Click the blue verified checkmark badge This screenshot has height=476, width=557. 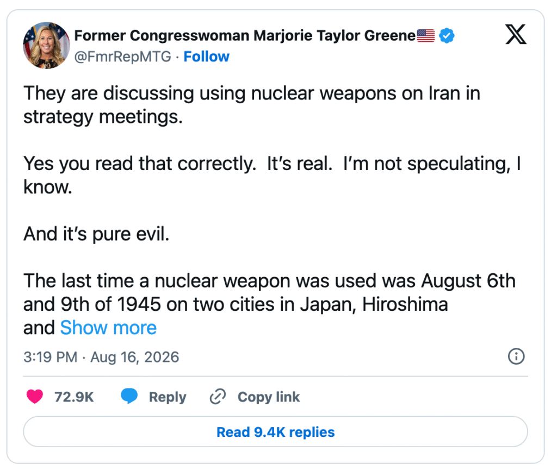pos(447,35)
